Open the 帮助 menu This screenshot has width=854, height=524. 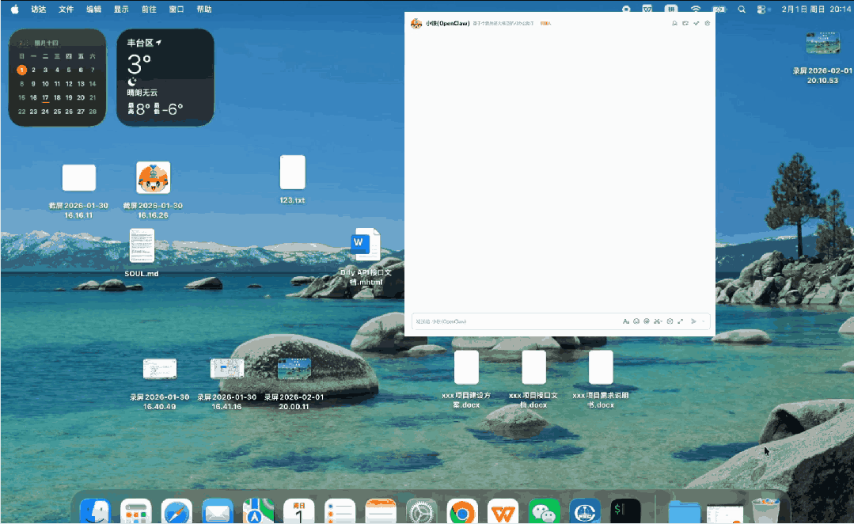pyautogui.click(x=204, y=9)
